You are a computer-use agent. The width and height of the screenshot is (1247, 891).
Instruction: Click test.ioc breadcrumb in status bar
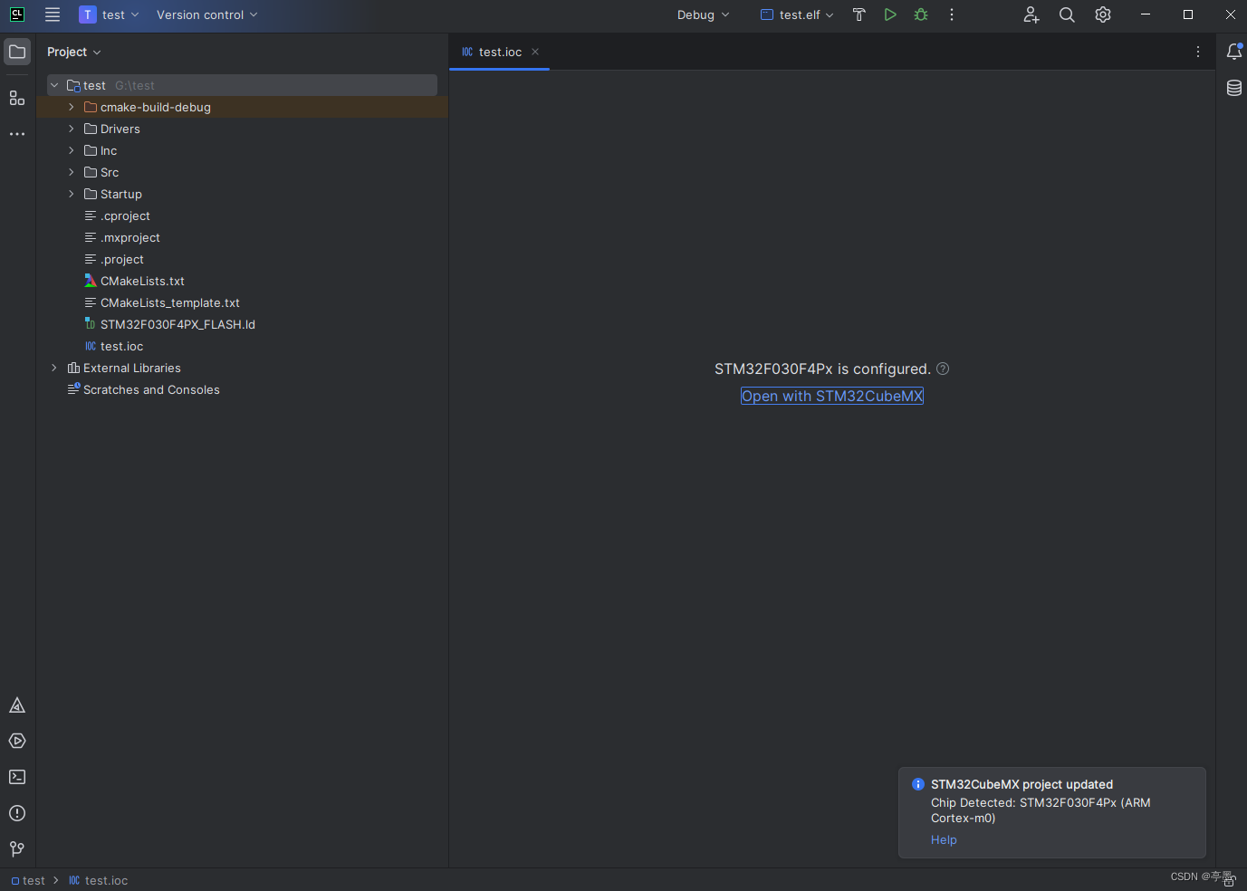click(x=99, y=880)
